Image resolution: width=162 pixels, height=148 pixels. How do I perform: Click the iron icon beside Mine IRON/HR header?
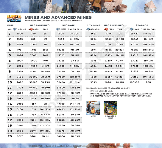pos(15,29)
